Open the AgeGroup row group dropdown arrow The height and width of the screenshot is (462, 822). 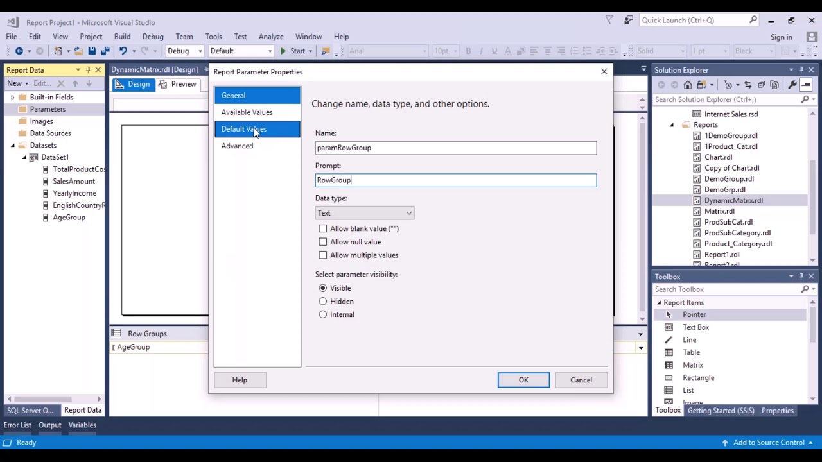[x=640, y=348]
